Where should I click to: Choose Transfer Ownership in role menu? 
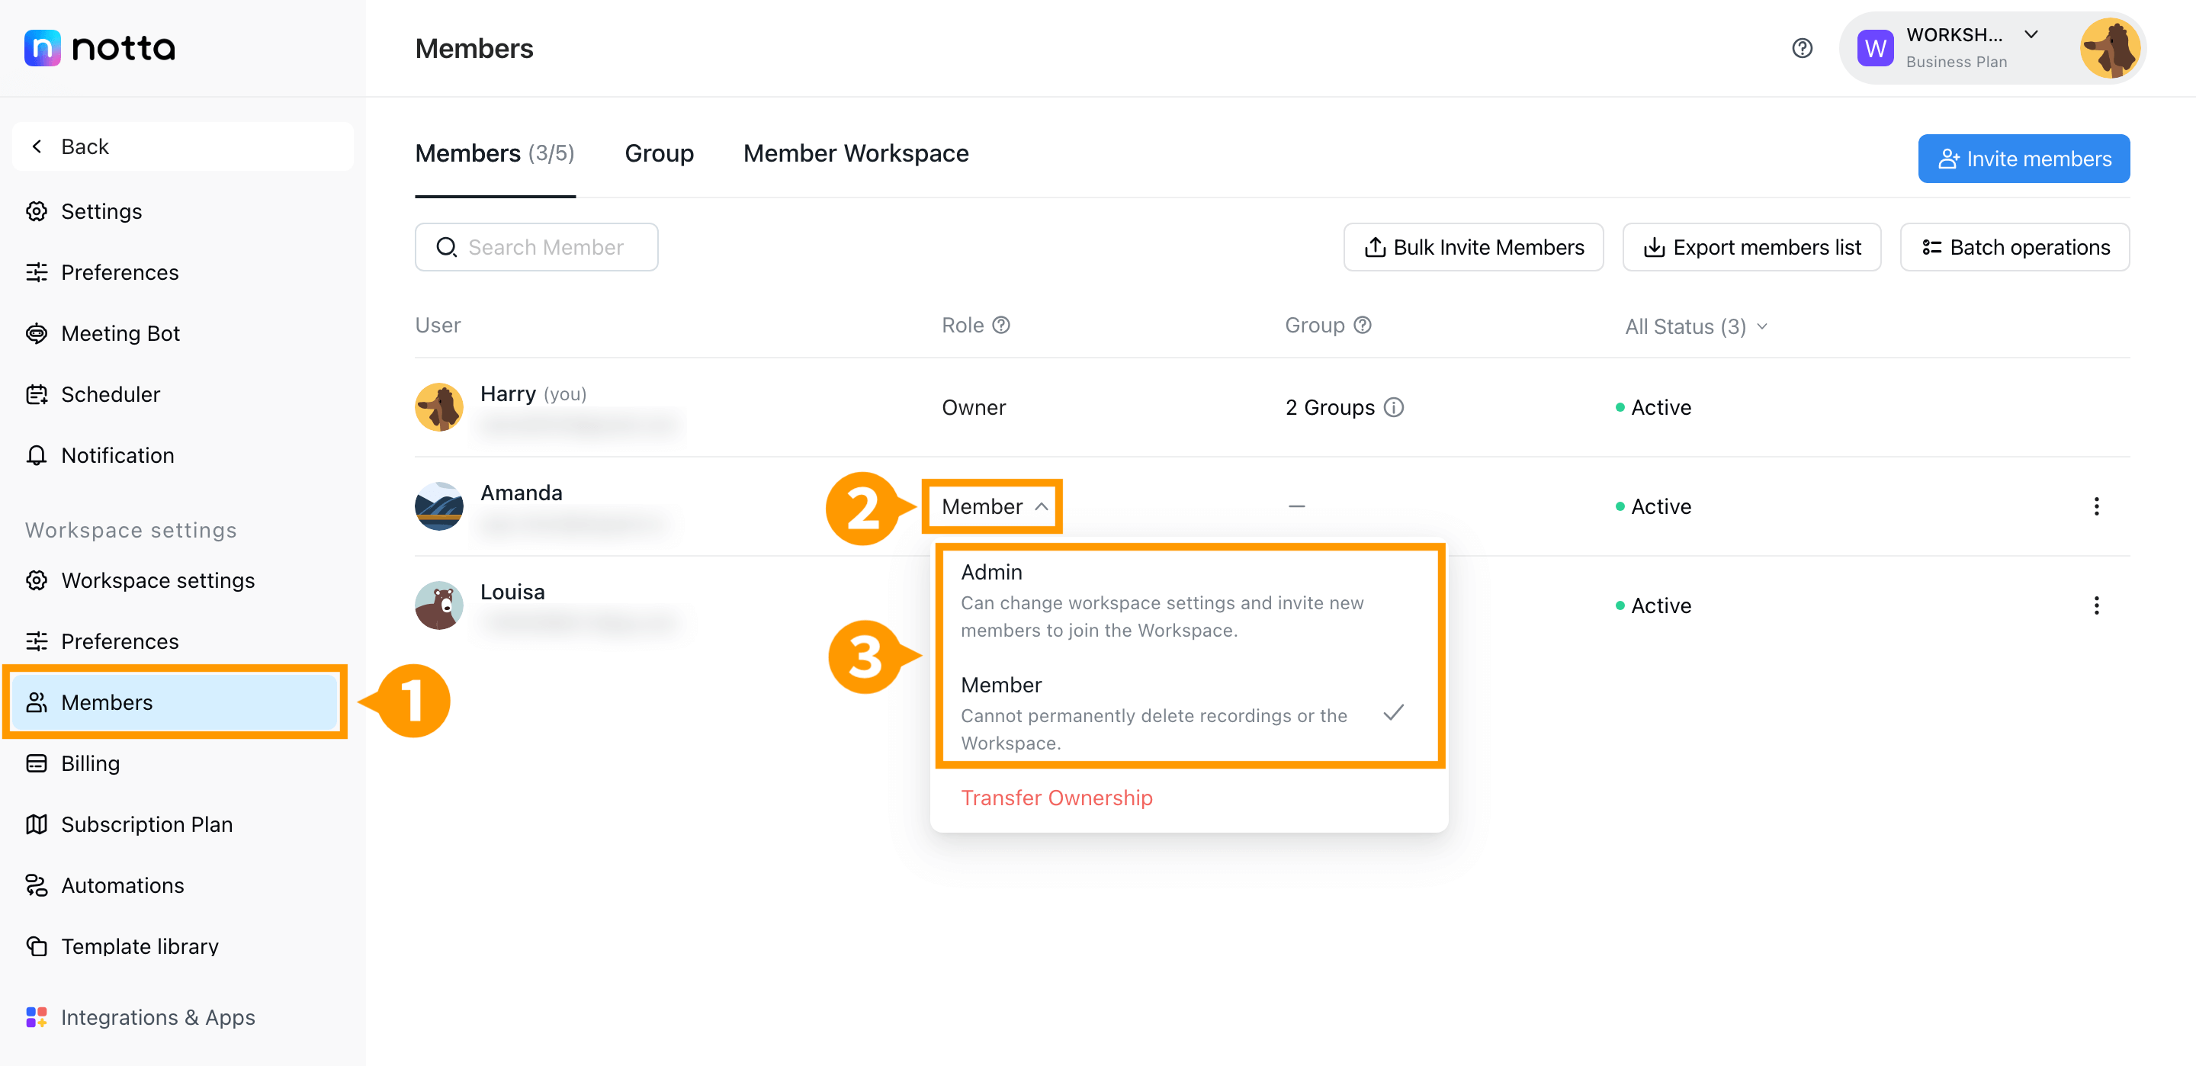click(1056, 798)
